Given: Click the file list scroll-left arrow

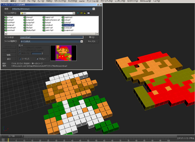Looking at the screenshot, I should tap(6, 34).
